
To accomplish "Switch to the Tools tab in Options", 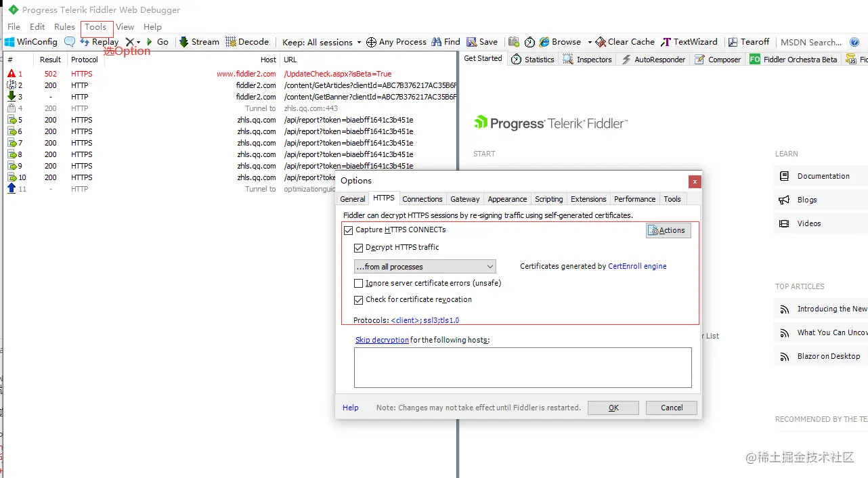I will point(672,199).
